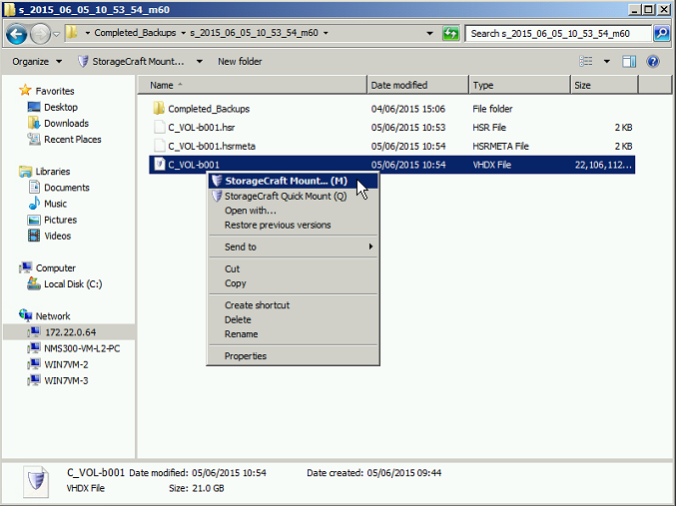Image resolution: width=676 pixels, height=506 pixels.
Task: Choose Copy in context menu
Action: point(294,283)
